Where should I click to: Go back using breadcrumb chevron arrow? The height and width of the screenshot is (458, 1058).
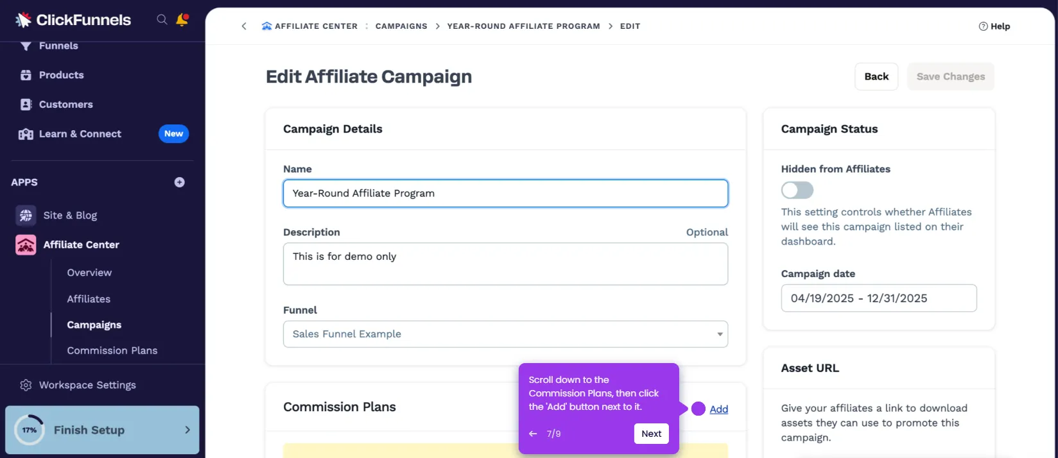(244, 26)
